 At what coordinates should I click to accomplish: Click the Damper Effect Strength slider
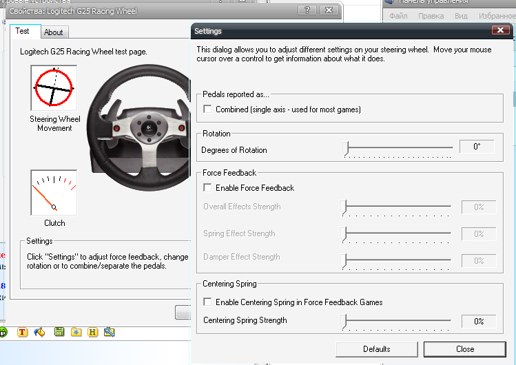pos(396,262)
